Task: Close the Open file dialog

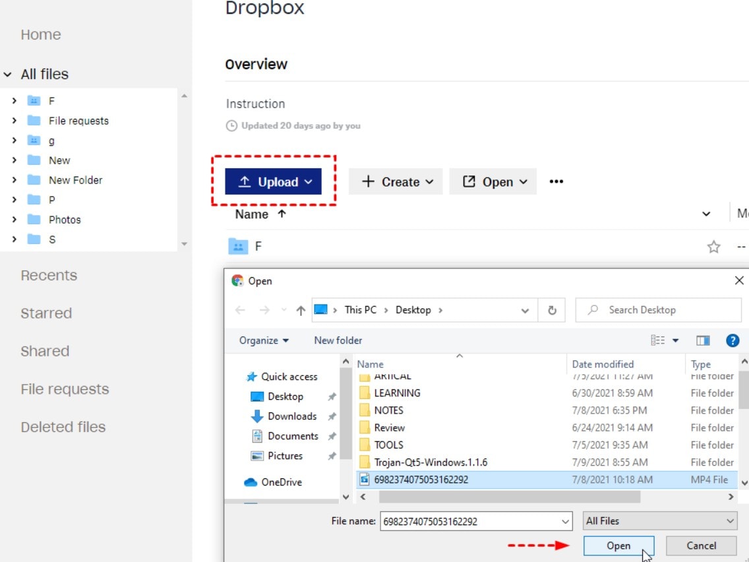Action: pyautogui.click(x=739, y=280)
